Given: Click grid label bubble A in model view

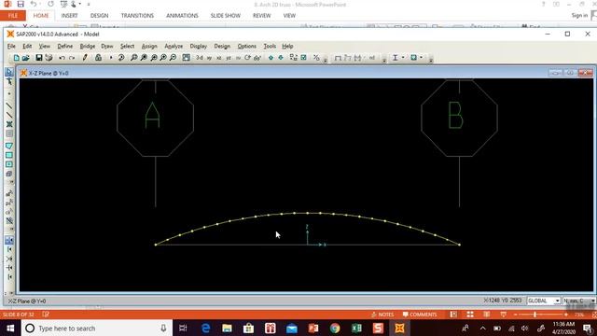Looking at the screenshot, I should click(155, 119).
